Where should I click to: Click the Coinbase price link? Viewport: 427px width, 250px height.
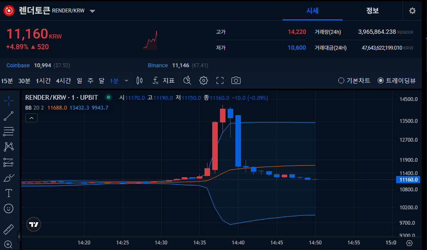pyautogui.click(x=18, y=65)
